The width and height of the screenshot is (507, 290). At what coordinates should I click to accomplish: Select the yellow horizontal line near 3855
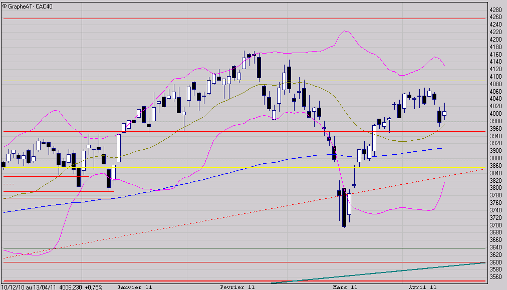tap(244, 167)
